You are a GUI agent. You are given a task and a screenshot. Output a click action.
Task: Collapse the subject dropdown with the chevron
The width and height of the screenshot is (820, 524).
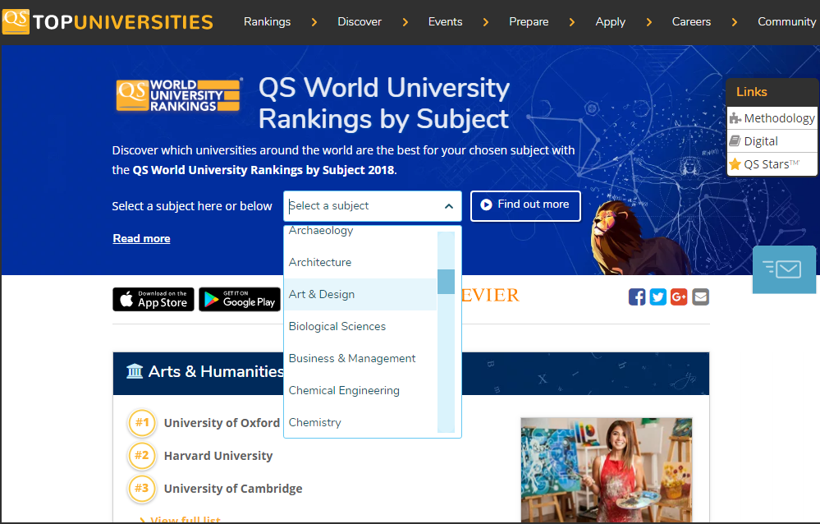point(449,206)
